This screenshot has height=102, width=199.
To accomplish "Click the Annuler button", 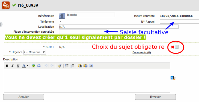I will click(x=24, y=97).
